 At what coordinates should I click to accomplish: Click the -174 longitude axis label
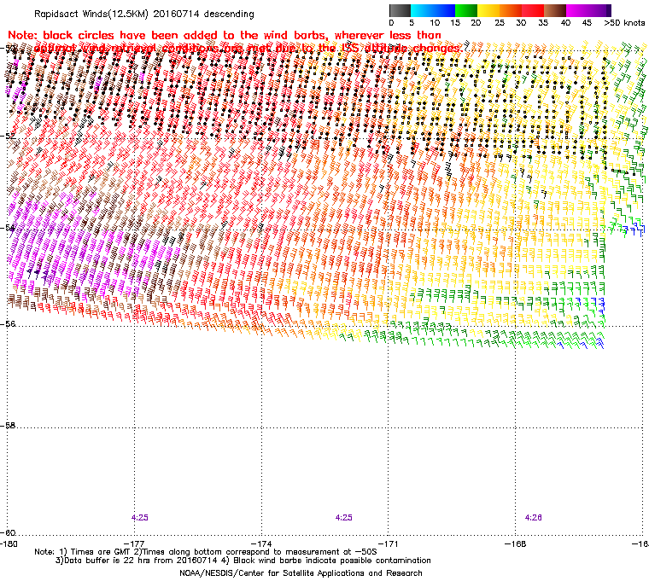pos(262,543)
